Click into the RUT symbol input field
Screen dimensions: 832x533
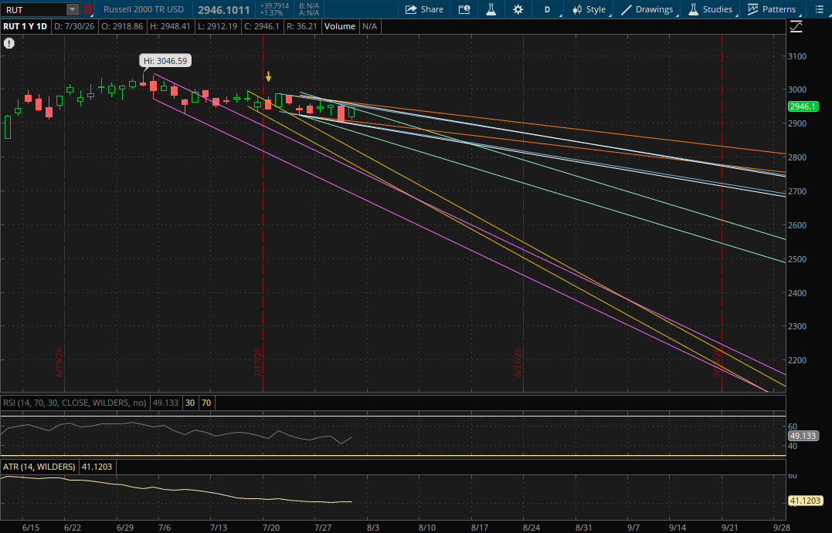(35, 9)
